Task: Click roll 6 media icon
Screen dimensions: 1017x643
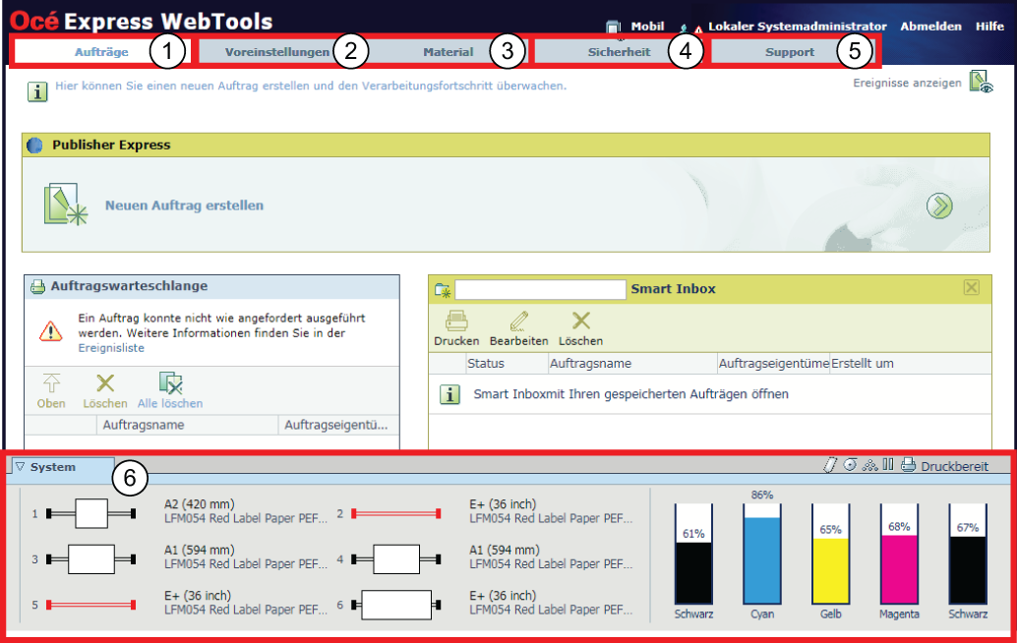Action: [396, 605]
